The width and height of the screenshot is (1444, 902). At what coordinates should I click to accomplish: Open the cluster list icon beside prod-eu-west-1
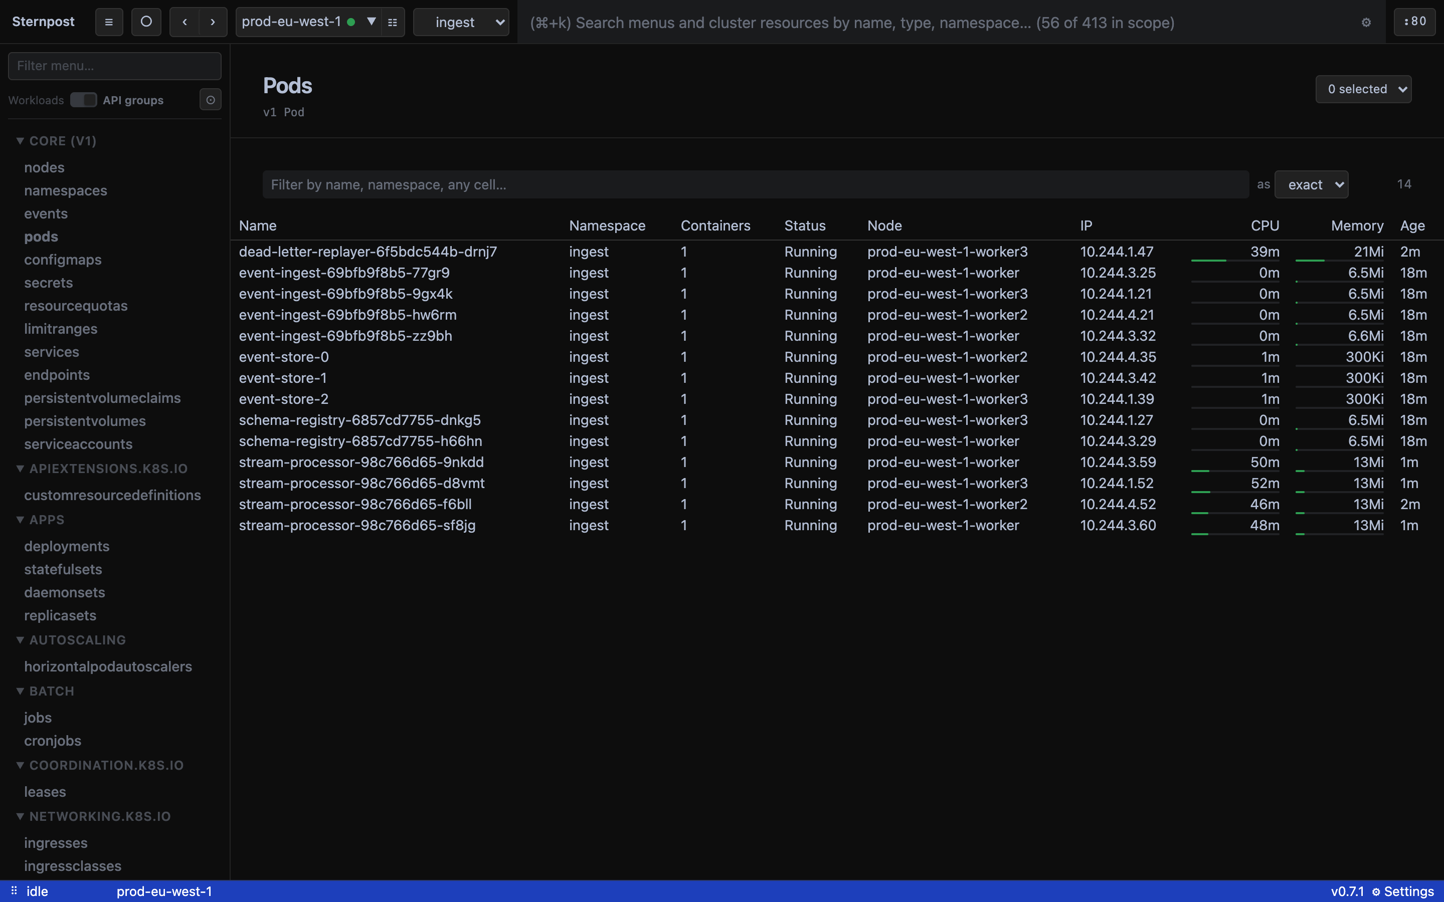coord(393,22)
